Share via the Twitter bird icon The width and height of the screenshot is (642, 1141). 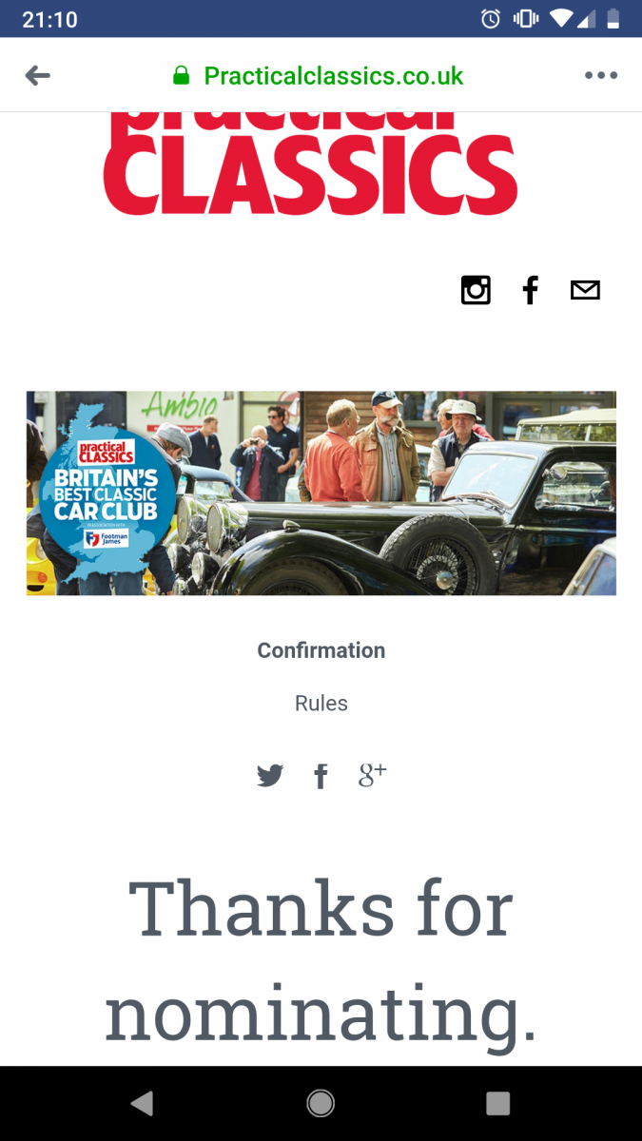[270, 776]
